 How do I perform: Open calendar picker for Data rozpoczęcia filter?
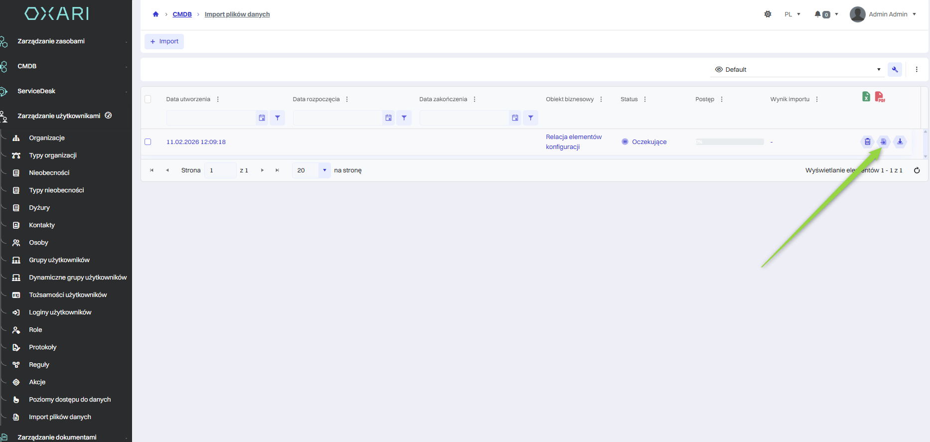click(x=388, y=118)
